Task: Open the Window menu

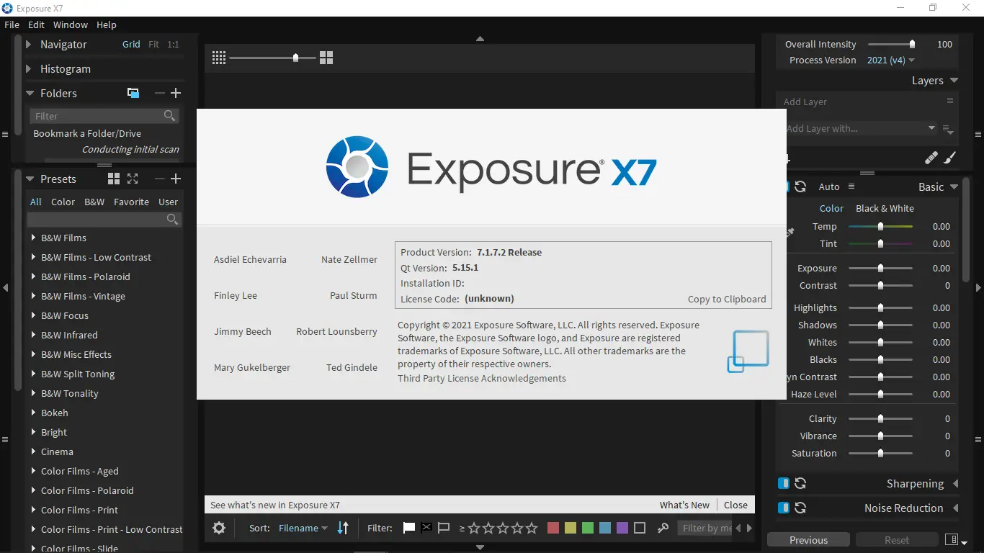Action: click(x=71, y=24)
